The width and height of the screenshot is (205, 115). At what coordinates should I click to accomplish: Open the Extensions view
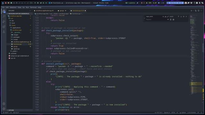pyautogui.click(x=4, y=27)
